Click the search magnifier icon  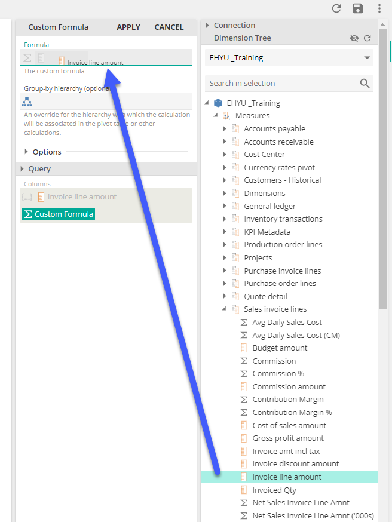pyautogui.click(x=365, y=84)
